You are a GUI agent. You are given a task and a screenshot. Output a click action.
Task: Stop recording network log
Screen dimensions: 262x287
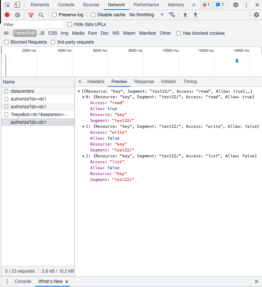[7, 15]
